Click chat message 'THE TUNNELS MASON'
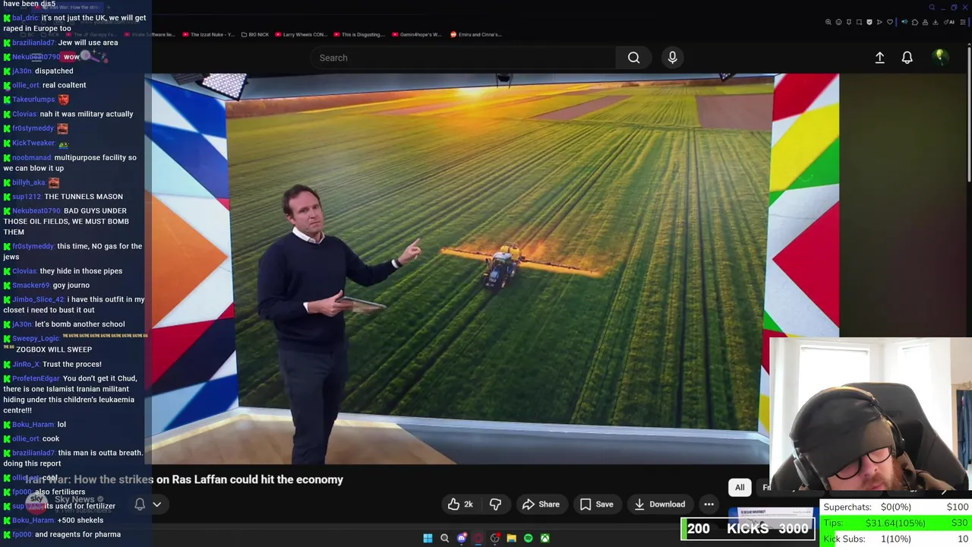972x547 pixels. (84, 197)
